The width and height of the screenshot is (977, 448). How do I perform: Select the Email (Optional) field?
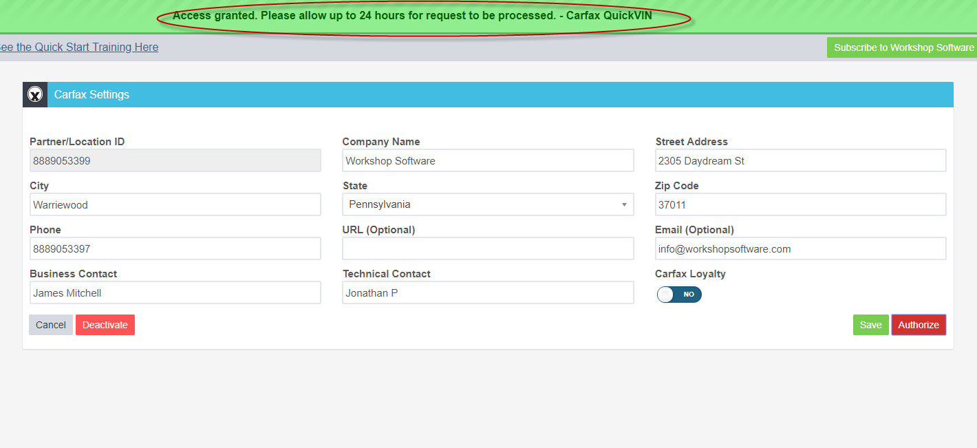(x=800, y=248)
